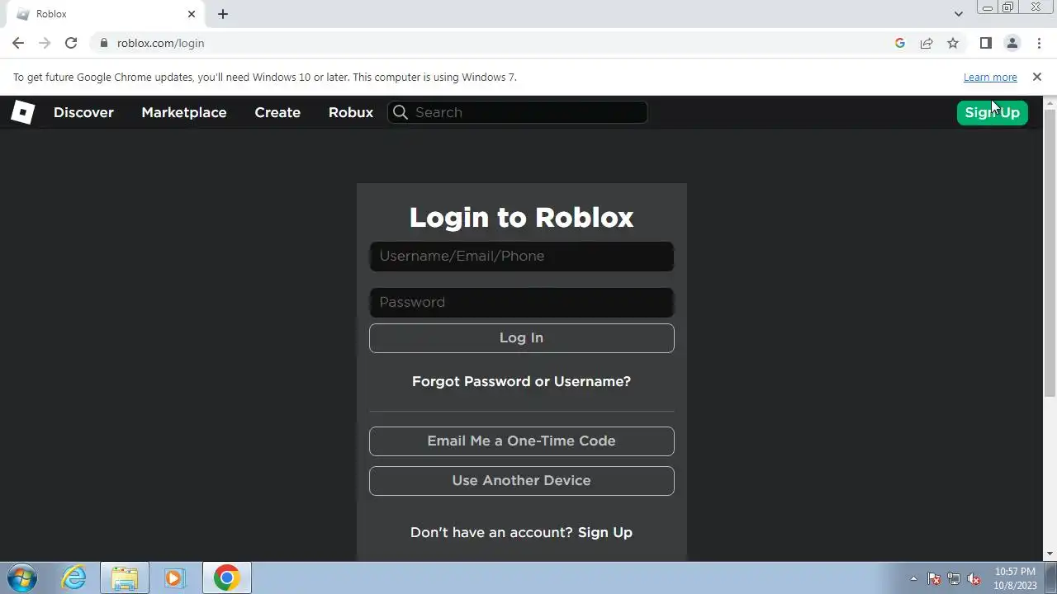Click the Action Center flag icon
This screenshot has height=594, width=1057.
934,578
